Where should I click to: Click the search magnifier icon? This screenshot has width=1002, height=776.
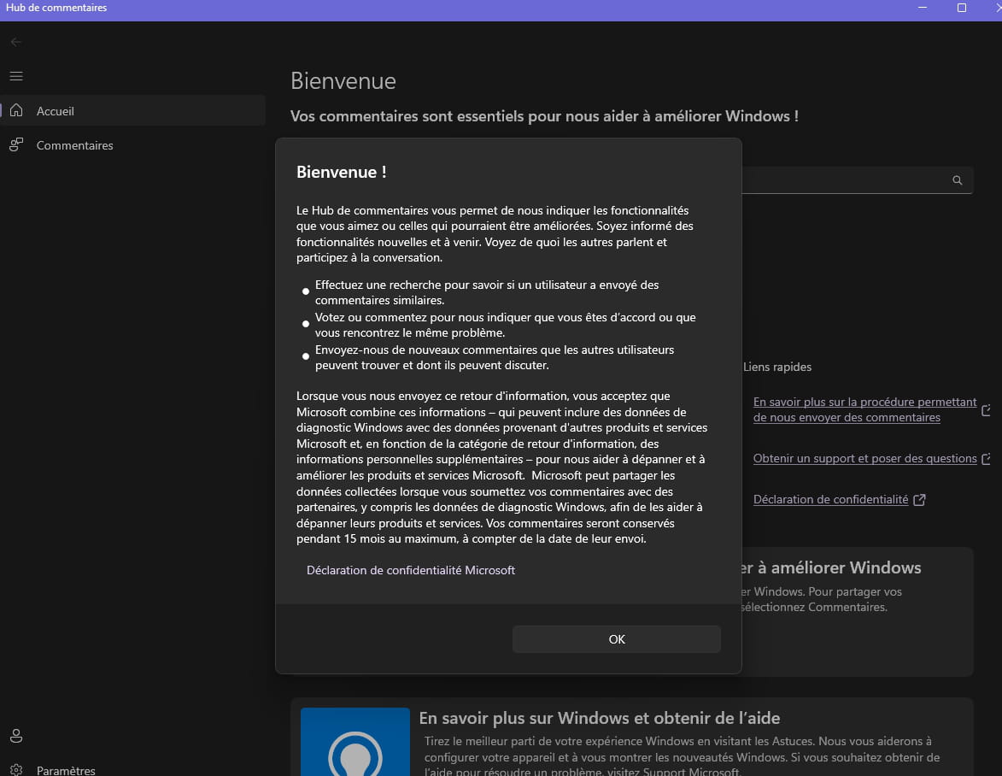point(958,180)
